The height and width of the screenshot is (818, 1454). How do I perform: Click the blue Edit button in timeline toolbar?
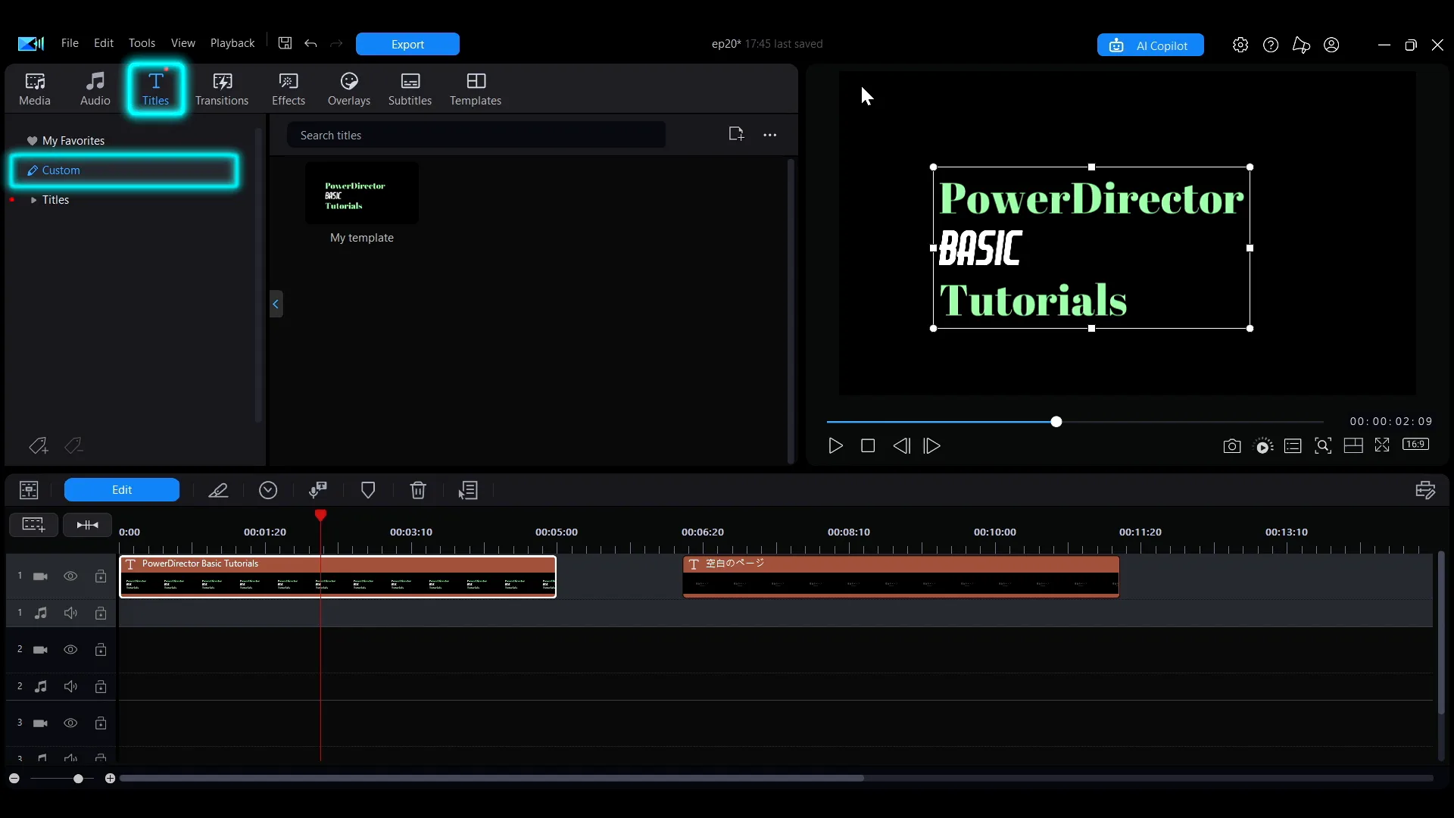point(122,490)
